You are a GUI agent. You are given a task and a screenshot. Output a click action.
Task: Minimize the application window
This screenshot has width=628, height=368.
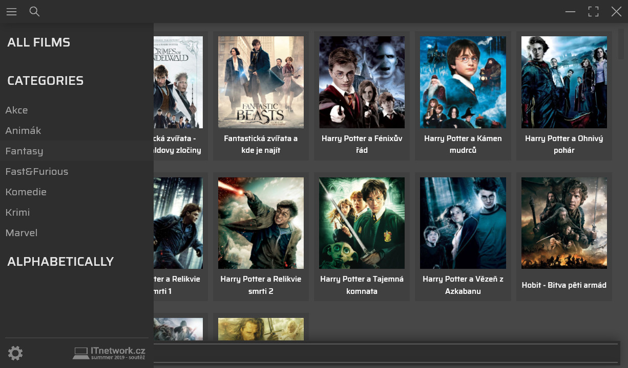click(570, 12)
